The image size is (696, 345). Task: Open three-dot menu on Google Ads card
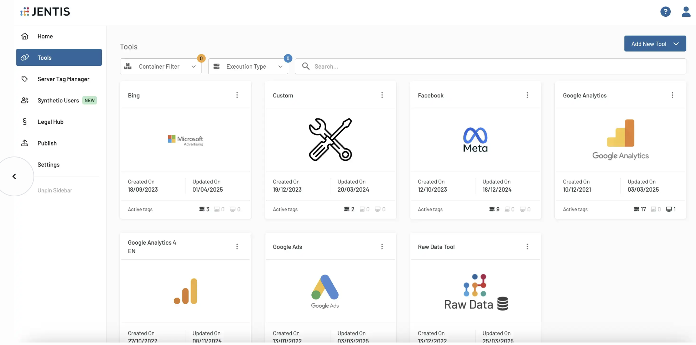coord(382,246)
